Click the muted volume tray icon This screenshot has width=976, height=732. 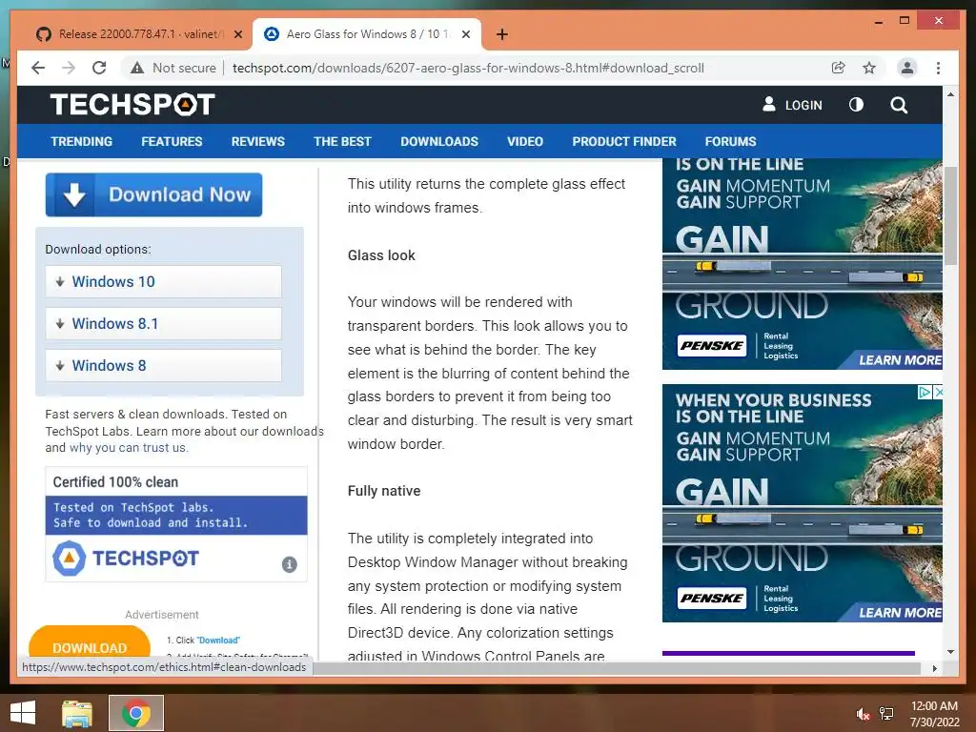tap(863, 714)
